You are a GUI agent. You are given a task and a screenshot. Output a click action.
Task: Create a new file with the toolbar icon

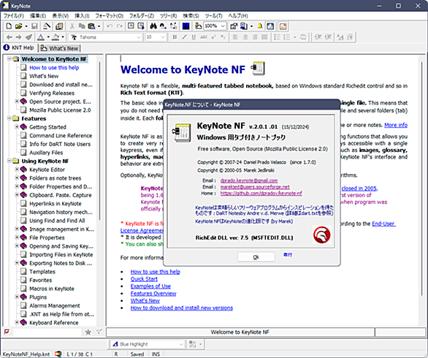coord(9,26)
